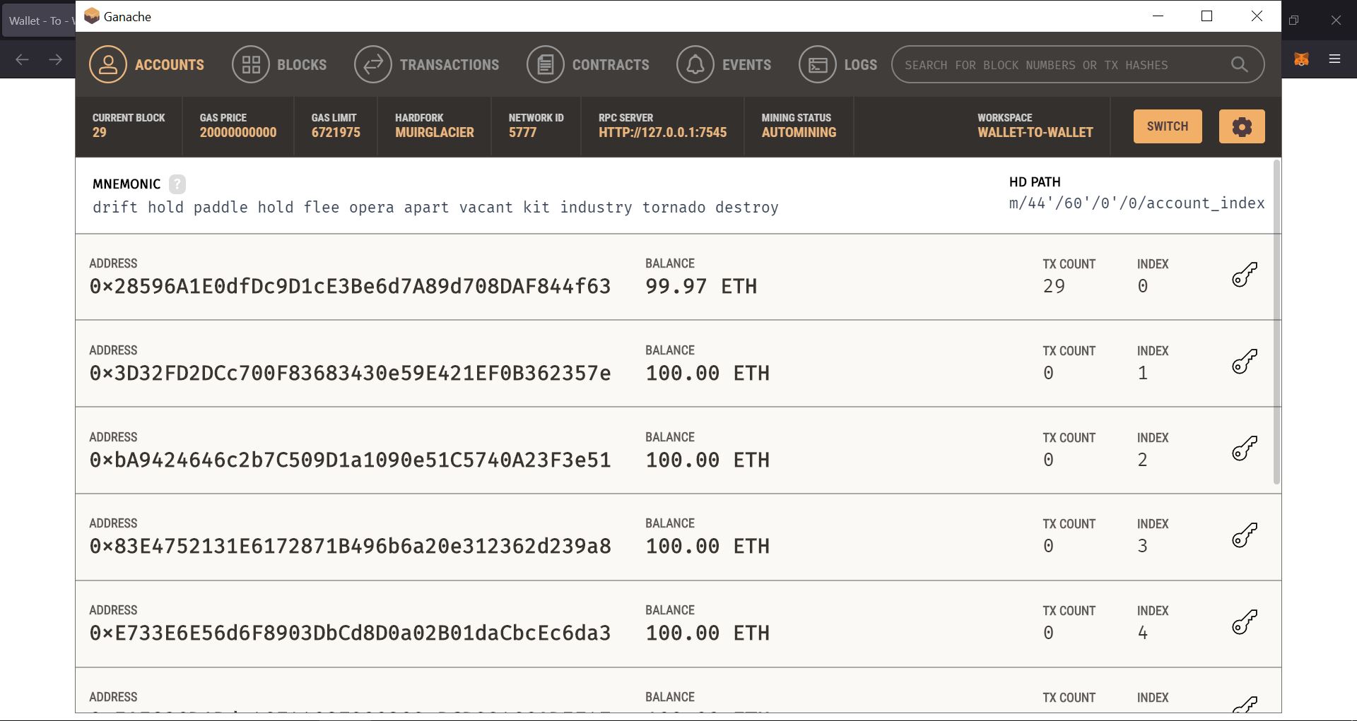Switch to the Blocks tab
The width and height of the screenshot is (1357, 721).
pyautogui.click(x=279, y=64)
